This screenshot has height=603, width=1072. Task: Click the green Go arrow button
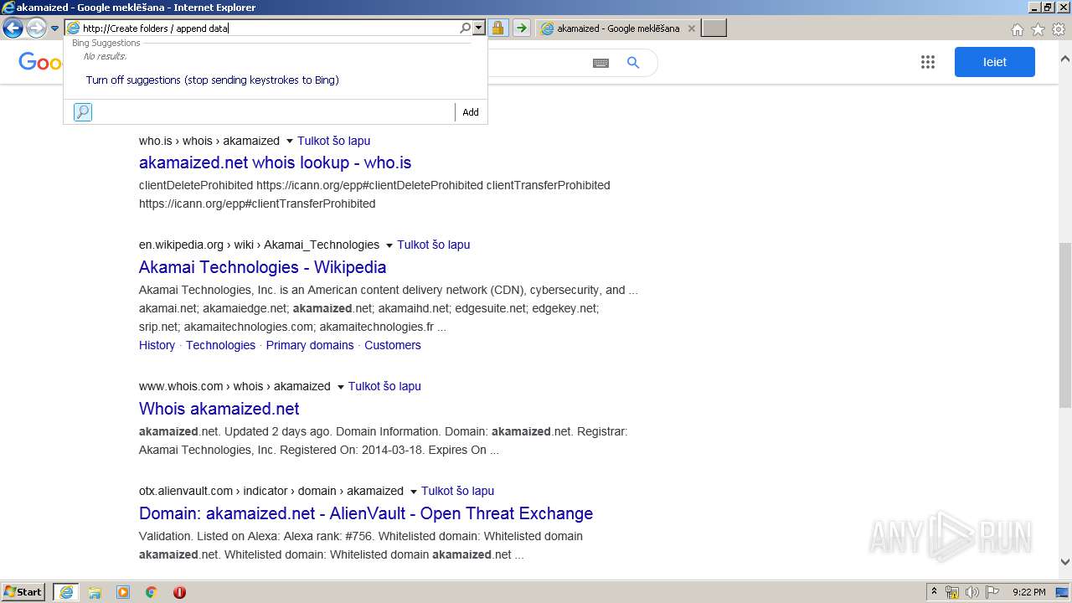[522, 28]
